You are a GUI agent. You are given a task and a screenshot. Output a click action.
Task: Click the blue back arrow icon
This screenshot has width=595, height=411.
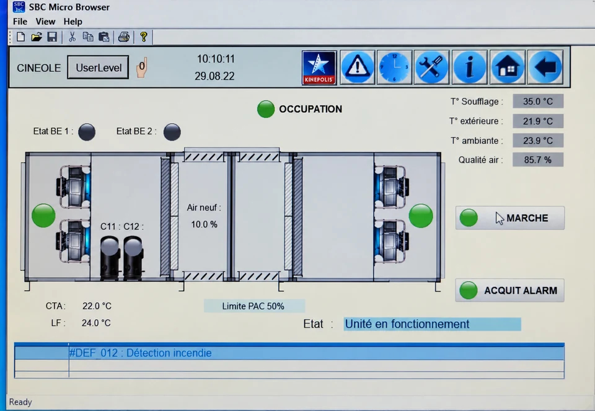[x=545, y=68]
